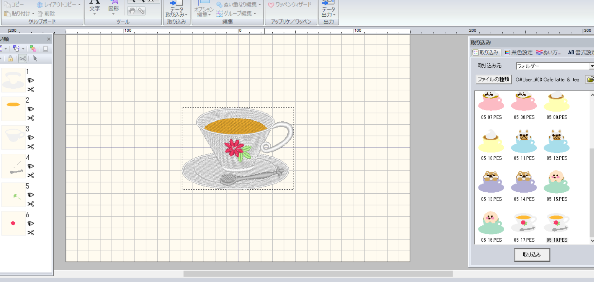Select the 05 09.PES design thumbnail

pyautogui.click(x=557, y=106)
